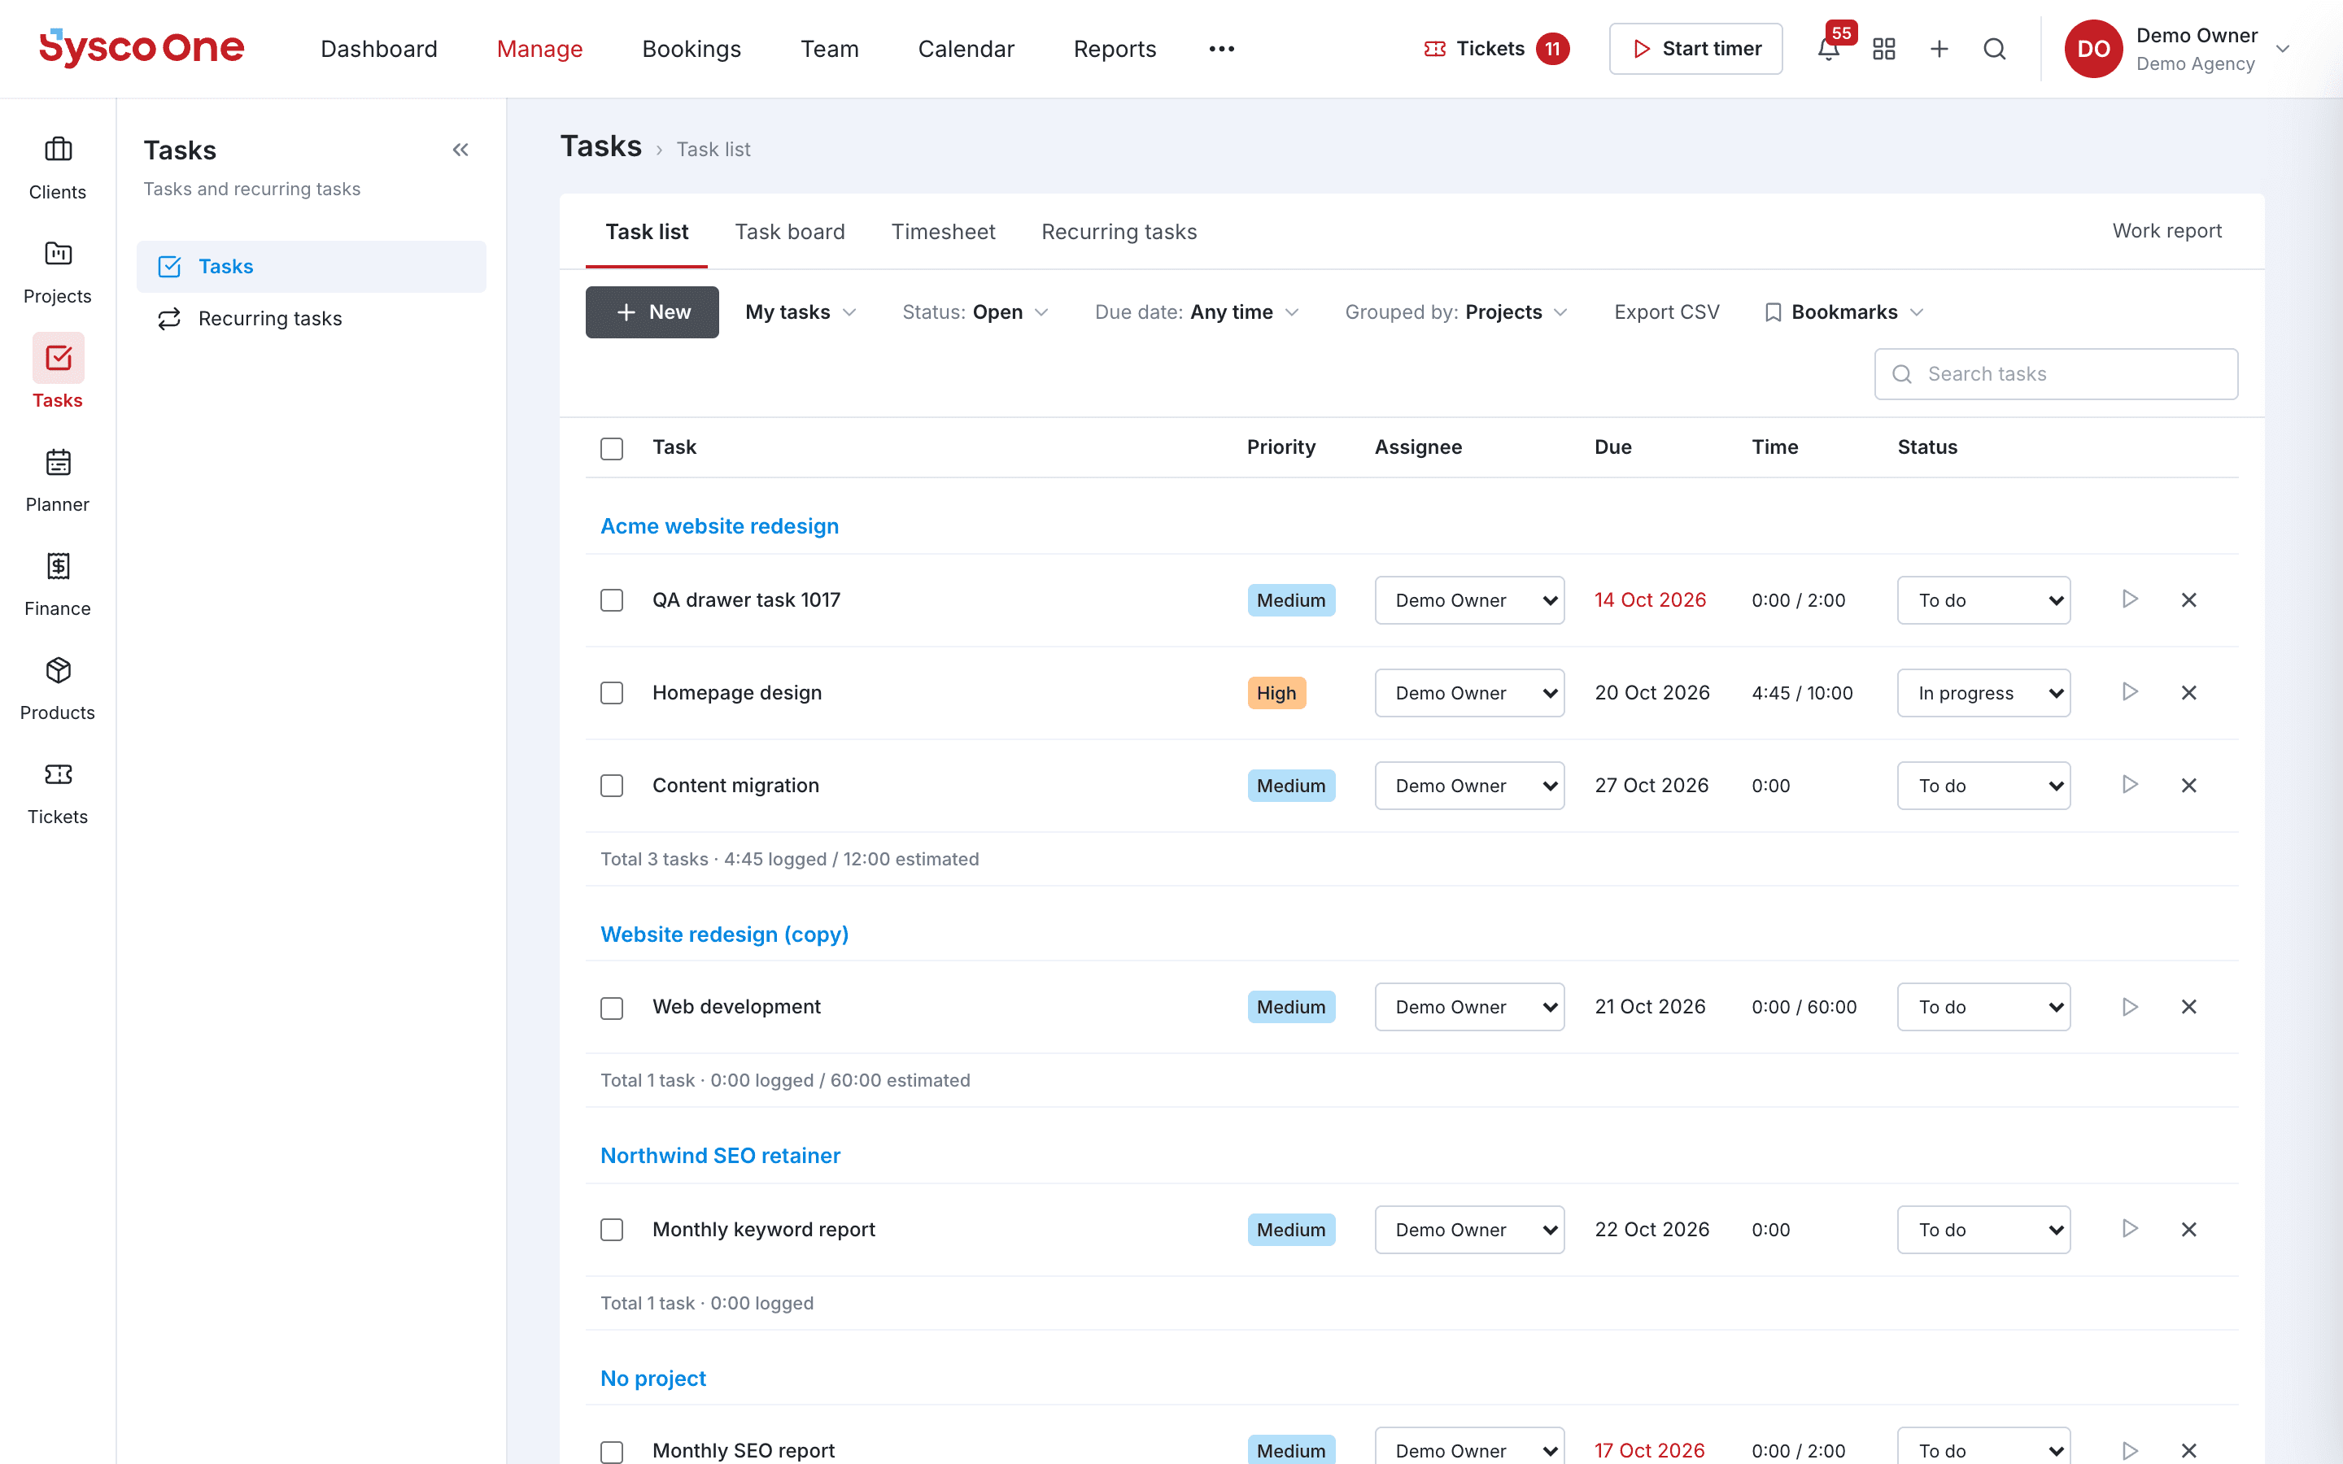Open the Tickets sidebar icon
Screen dimensions: 2343x1464
(57, 793)
